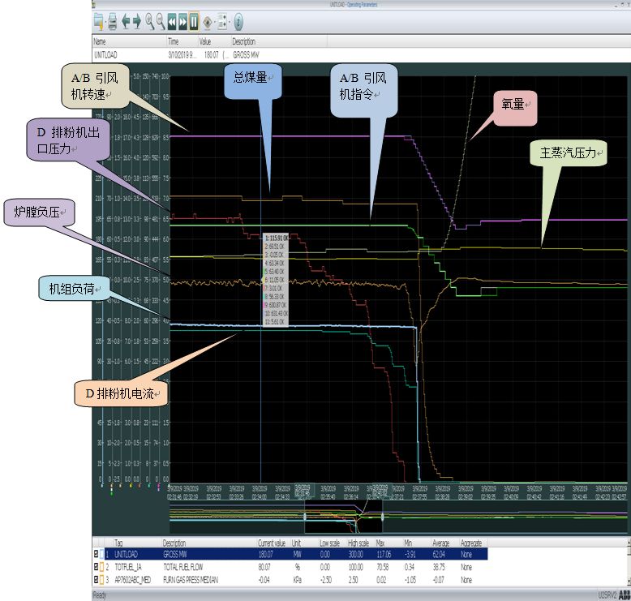Click the rewind trend button
This screenshot has height=601, width=631.
point(172,22)
